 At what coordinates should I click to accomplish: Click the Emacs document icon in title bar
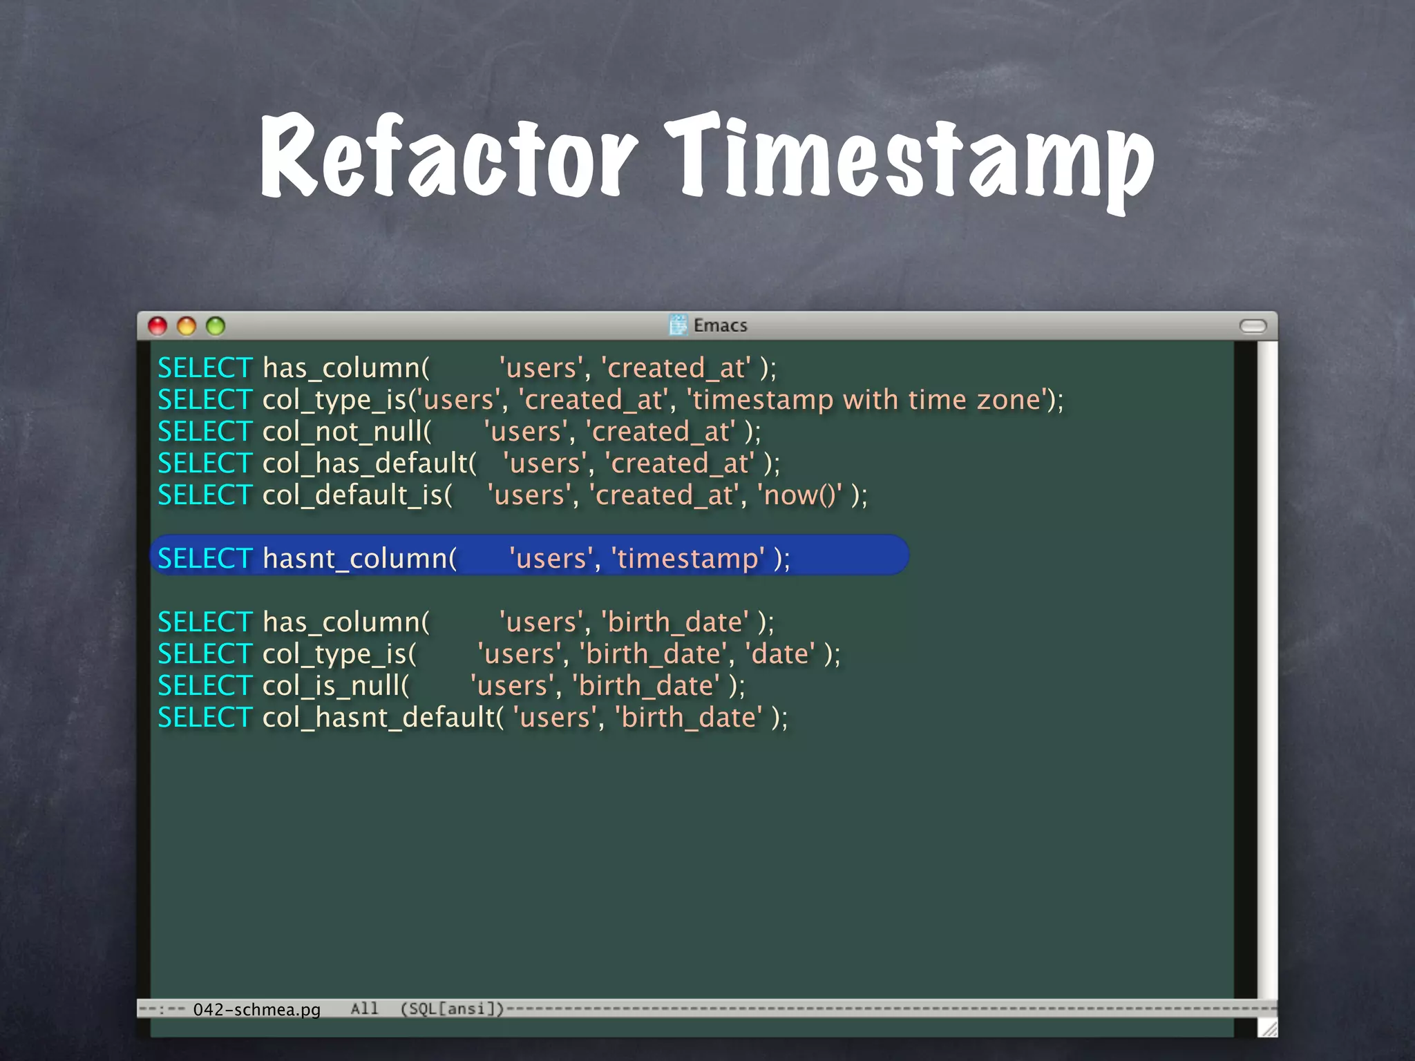[x=678, y=325]
